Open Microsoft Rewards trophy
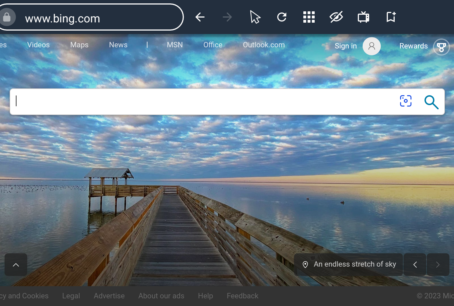The width and height of the screenshot is (454, 306). (x=441, y=47)
